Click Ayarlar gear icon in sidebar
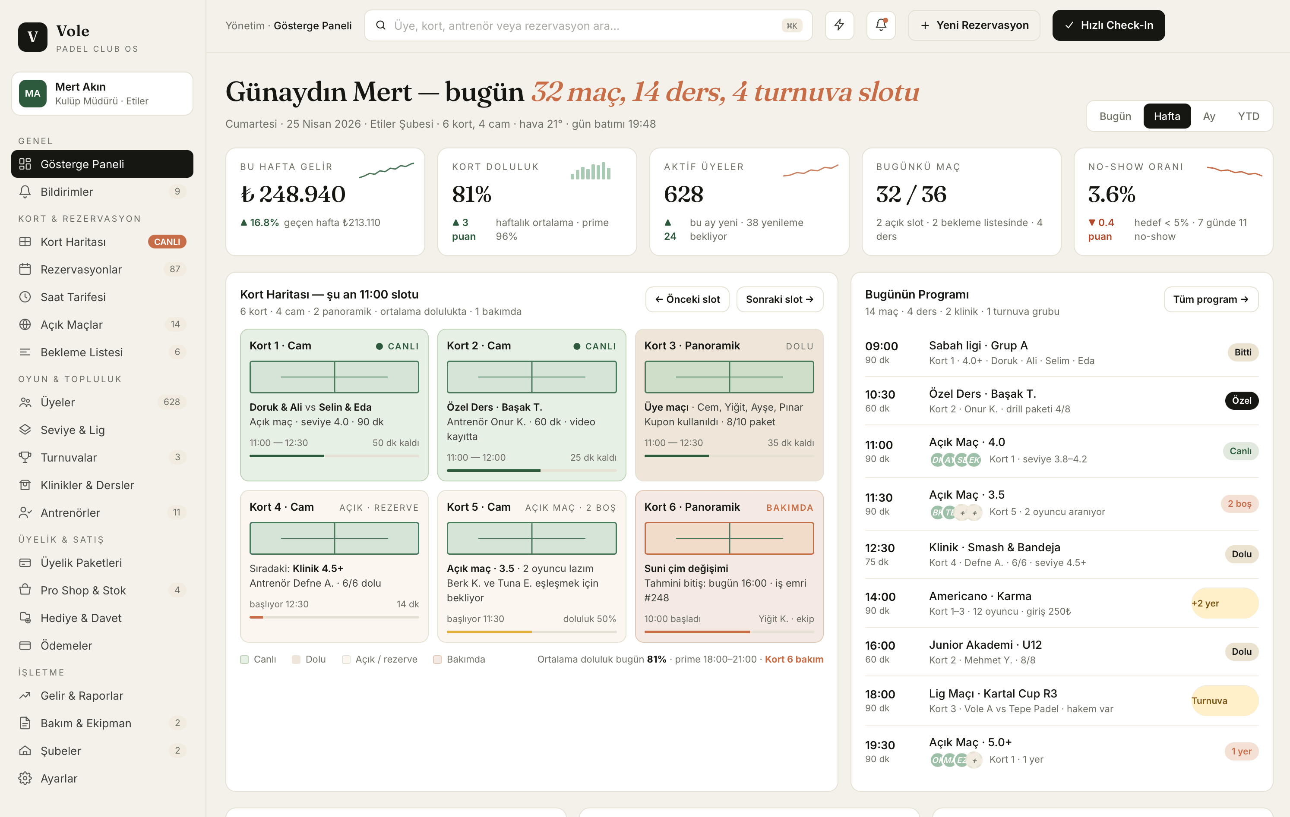This screenshot has height=817, width=1290. [25, 778]
